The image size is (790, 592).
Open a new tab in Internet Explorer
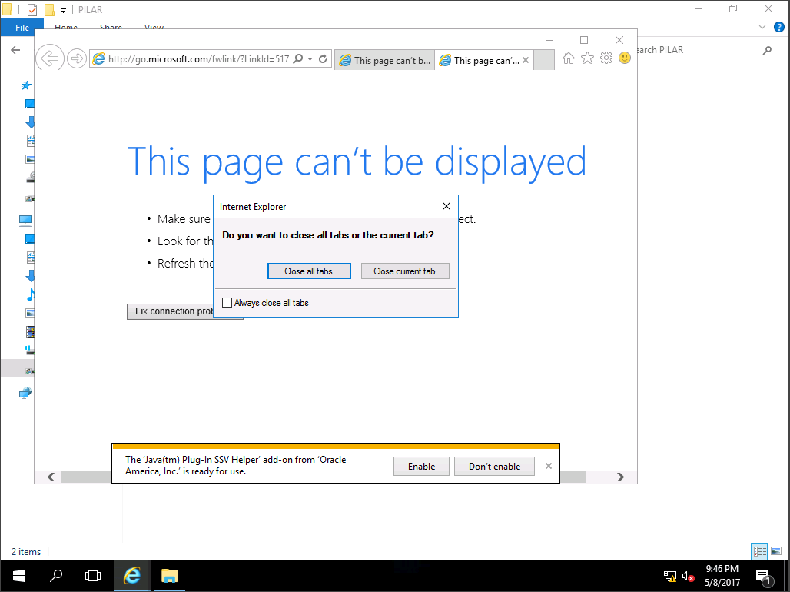(544, 59)
